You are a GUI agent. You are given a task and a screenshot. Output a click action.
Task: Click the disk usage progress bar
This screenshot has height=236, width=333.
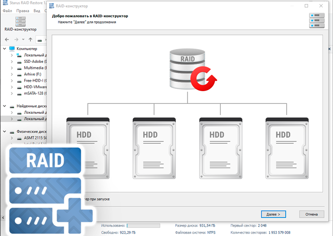point(143,226)
